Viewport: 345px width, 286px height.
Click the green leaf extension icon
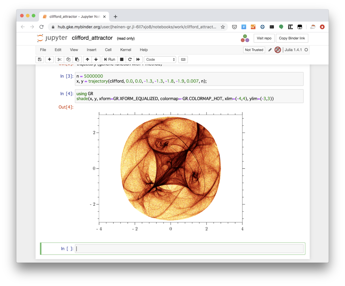281,27
